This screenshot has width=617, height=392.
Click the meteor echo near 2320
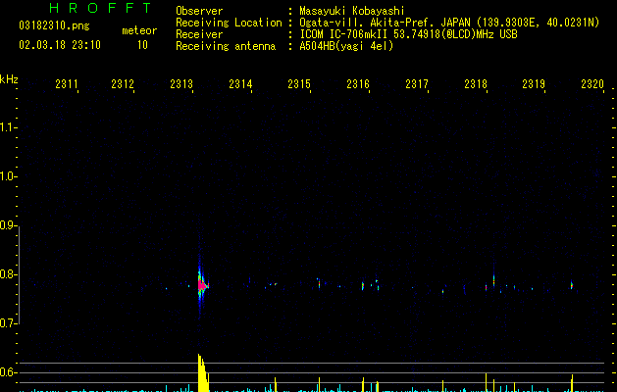[x=572, y=285]
